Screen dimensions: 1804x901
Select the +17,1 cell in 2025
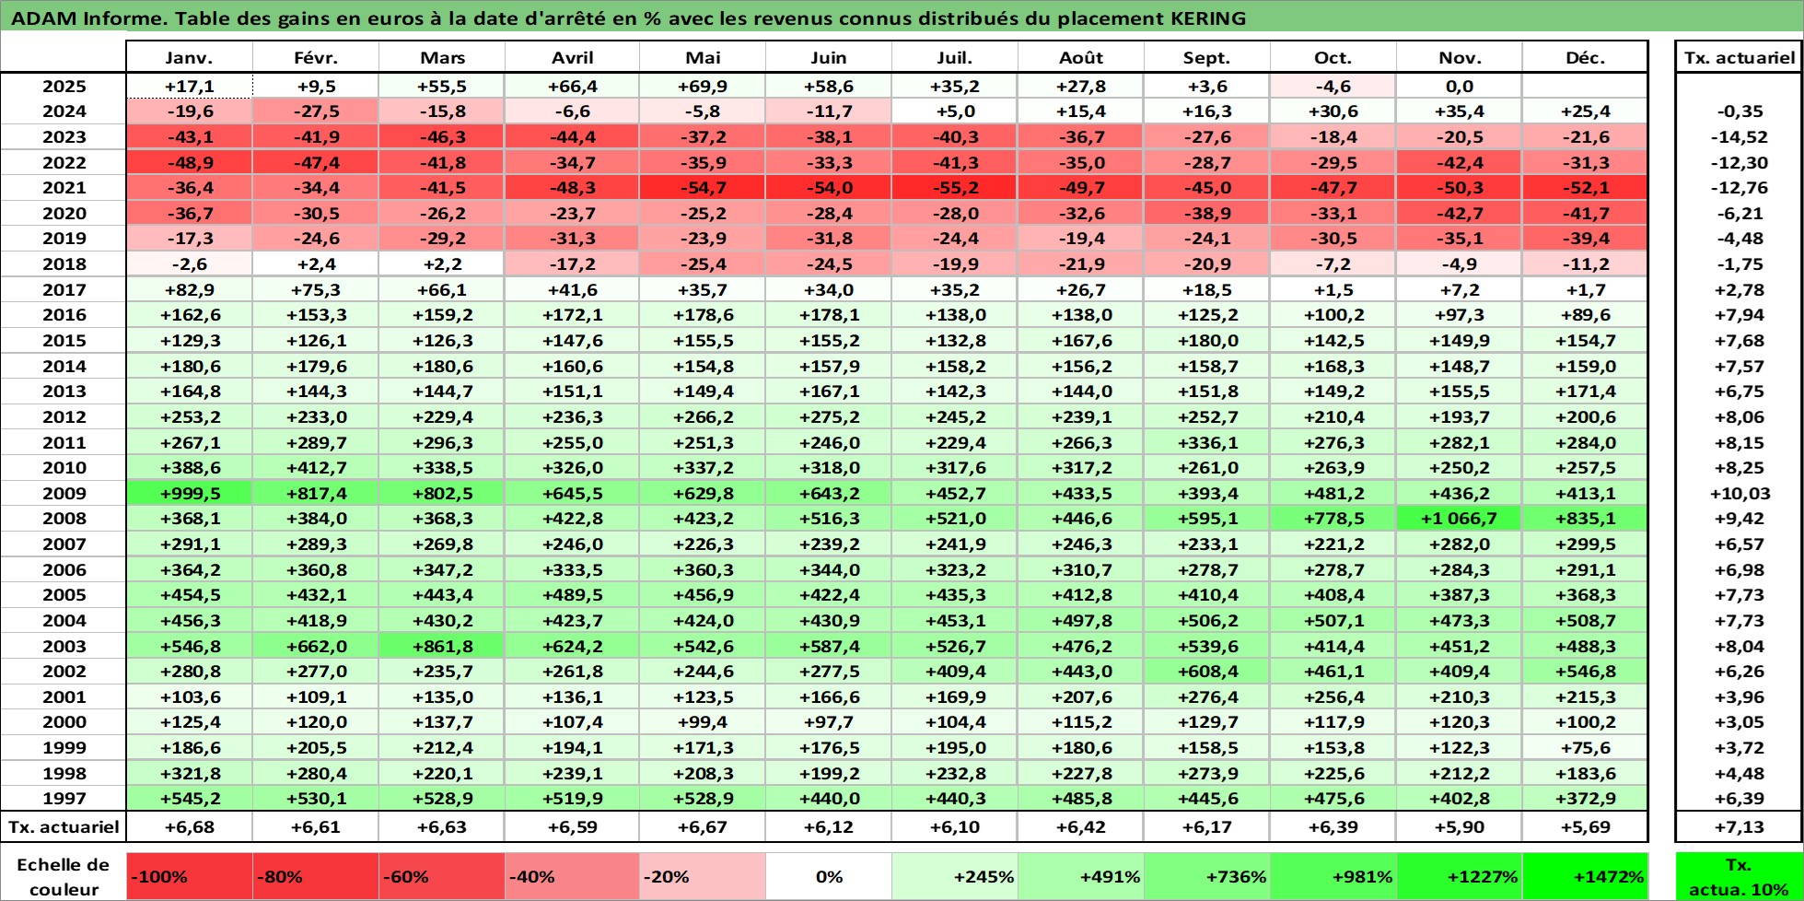pos(189,86)
